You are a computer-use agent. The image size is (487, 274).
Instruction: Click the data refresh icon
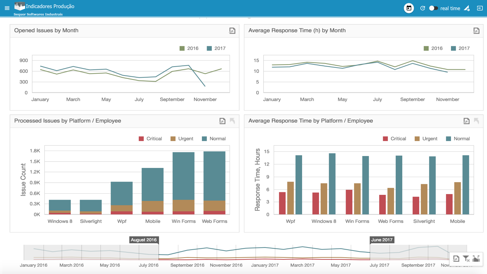coord(423,8)
